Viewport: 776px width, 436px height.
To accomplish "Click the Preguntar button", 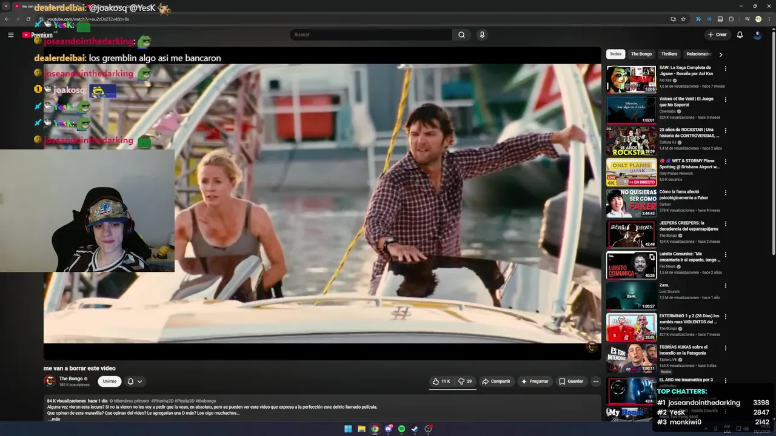I will (x=534, y=381).
